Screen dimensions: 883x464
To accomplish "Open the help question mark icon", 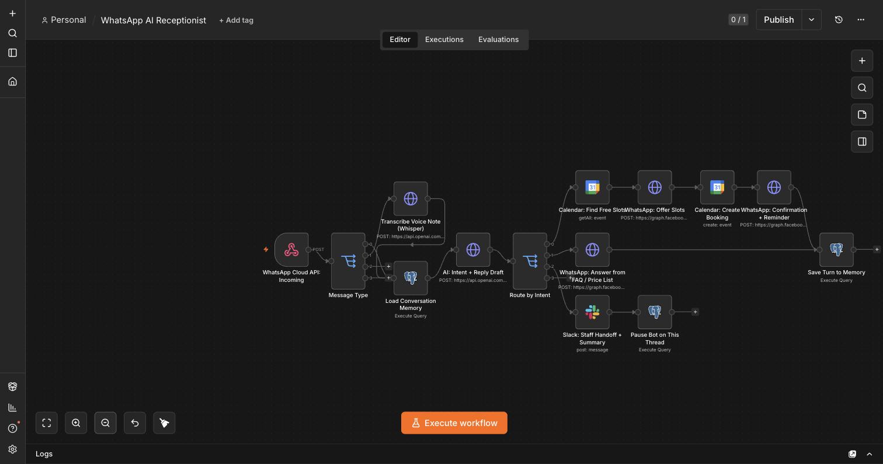I will pyautogui.click(x=12, y=428).
